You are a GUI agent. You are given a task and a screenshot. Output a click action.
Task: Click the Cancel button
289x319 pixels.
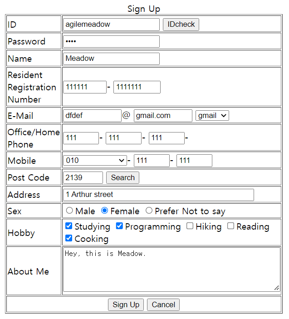[x=163, y=304]
